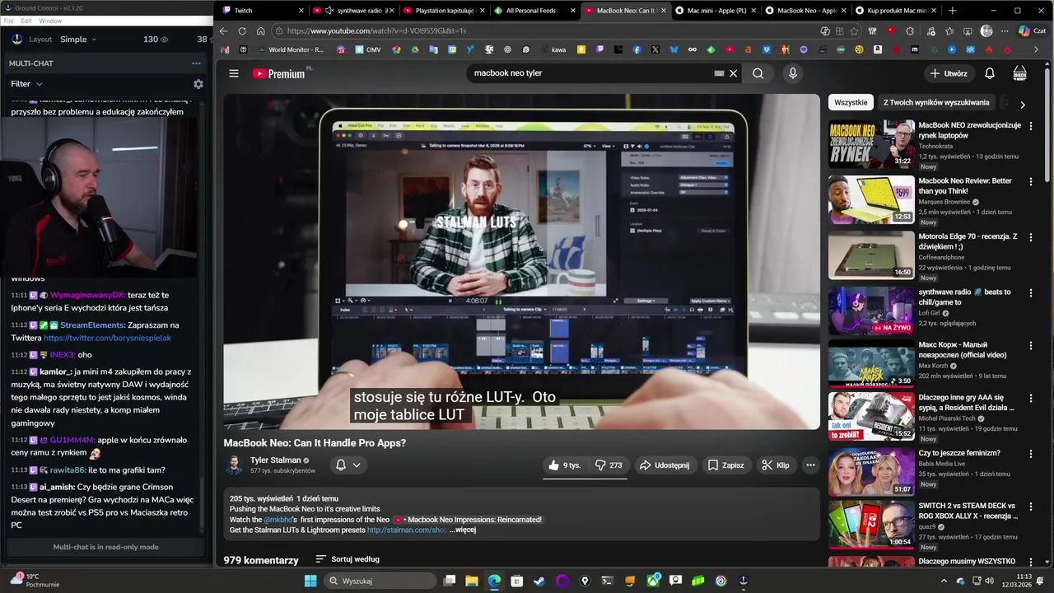Viewport: 1054px width, 593px height.
Task: Click the World Monitor bookmark
Action: [289, 49]
